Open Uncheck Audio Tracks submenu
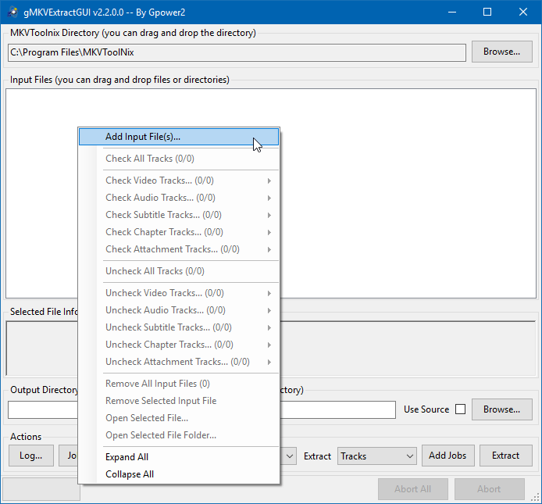542x504 pixels. [x=179, y=310]
